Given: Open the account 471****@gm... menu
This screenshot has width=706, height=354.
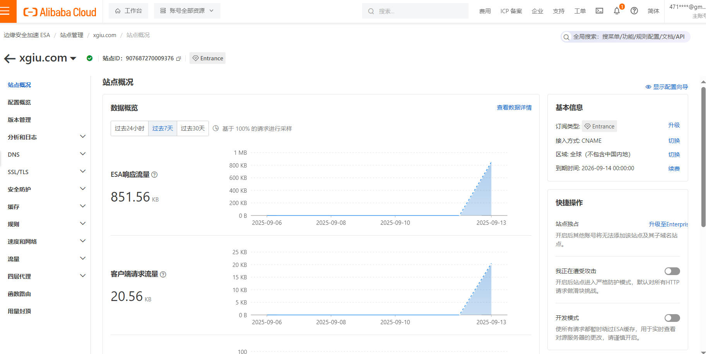Looking at the screenshot, I should click(687, 11).
